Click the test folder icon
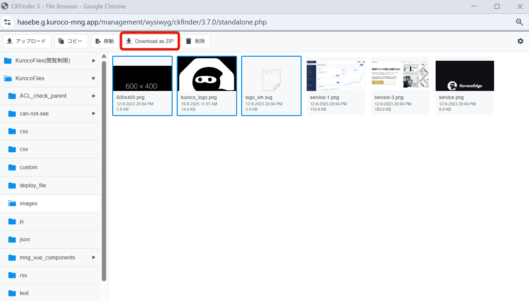 (12, 293)
